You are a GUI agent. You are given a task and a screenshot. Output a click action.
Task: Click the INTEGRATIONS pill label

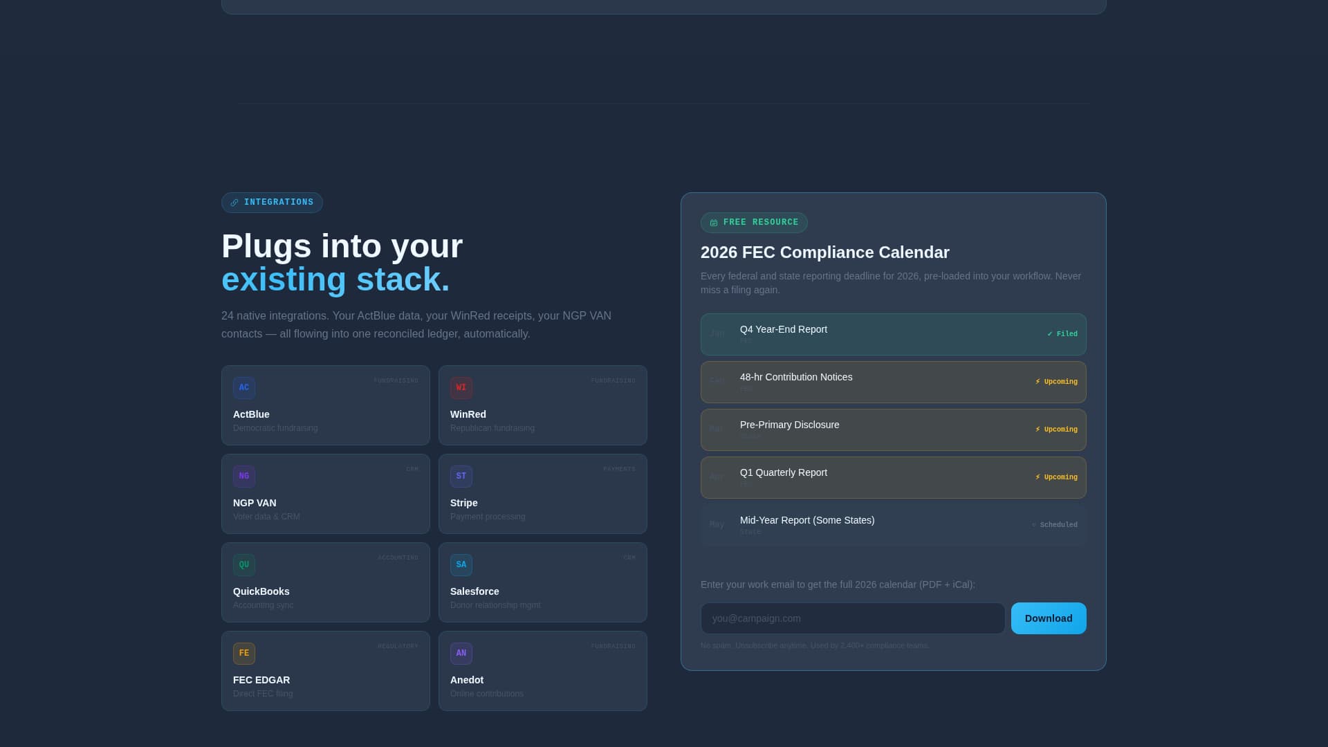coord(279,203)
